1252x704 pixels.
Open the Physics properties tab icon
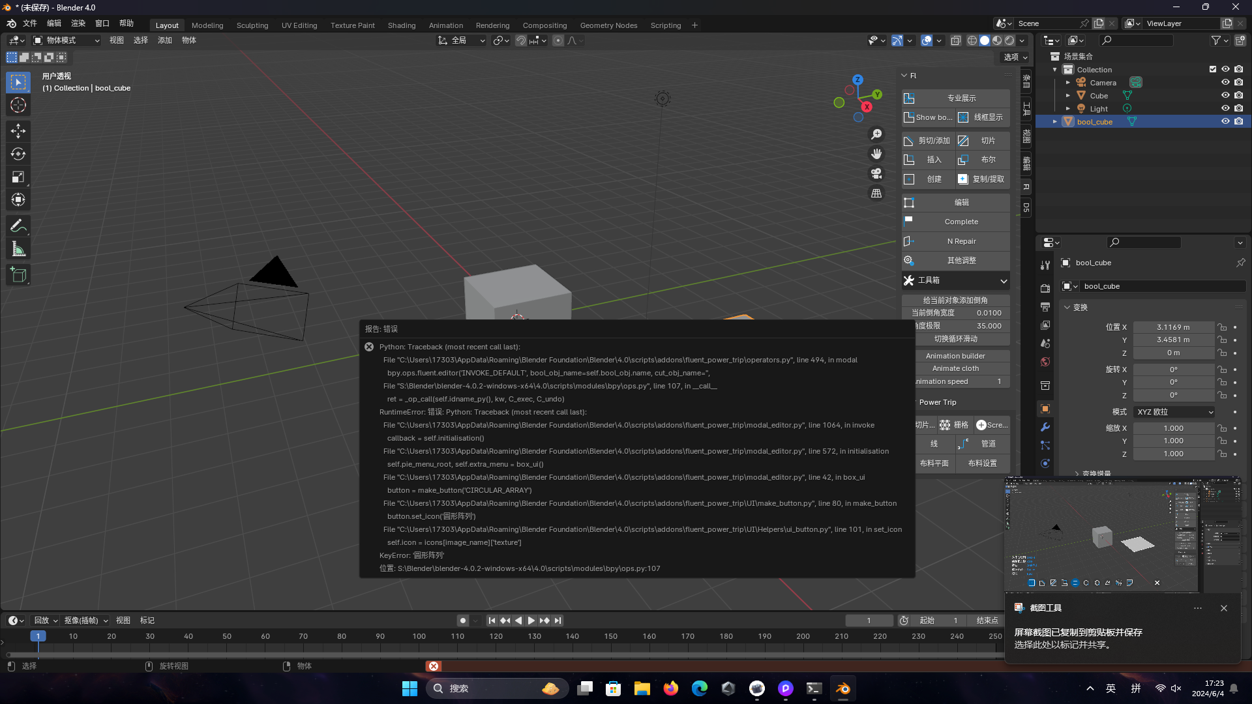tap(1045, 463)
